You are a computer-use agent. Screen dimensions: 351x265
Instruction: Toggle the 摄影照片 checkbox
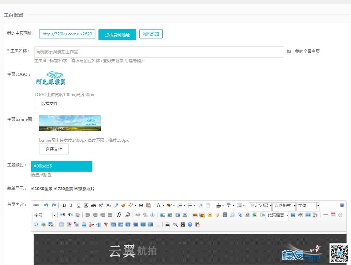(76, 188)
